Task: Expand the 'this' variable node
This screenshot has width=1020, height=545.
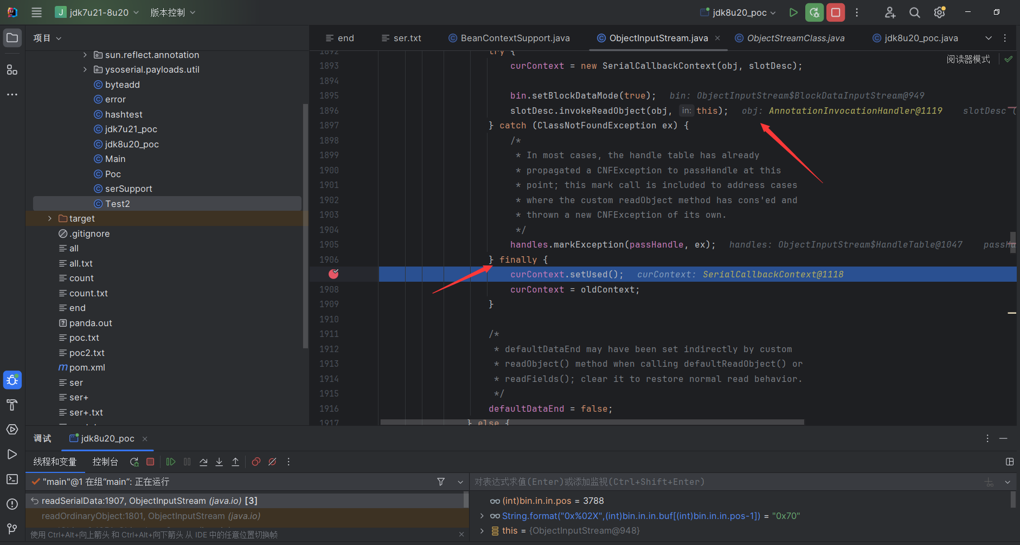Action: [482, 531]
